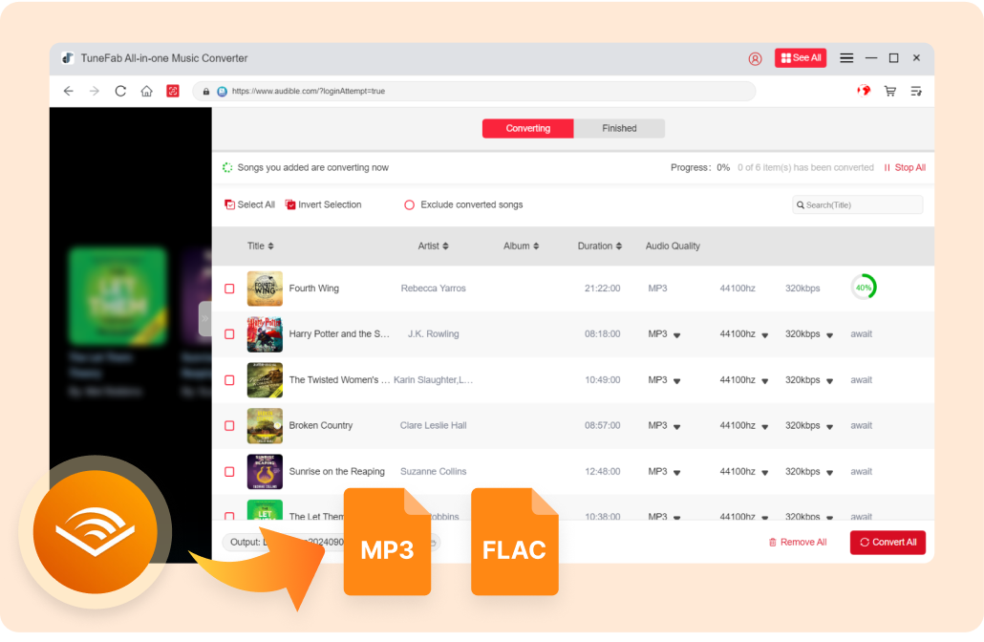This screenshot has width=984, height=642.
Task: Click the Harry Potter cover thumbnail
Action: tap(265, 334)
